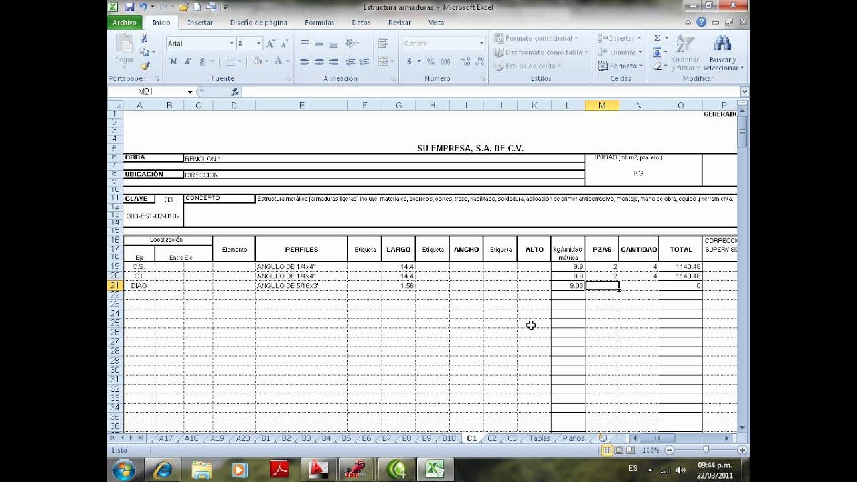The image size is (857, 482).
Task: Align cell content to middle vertically
Action: tap(319, 44)
